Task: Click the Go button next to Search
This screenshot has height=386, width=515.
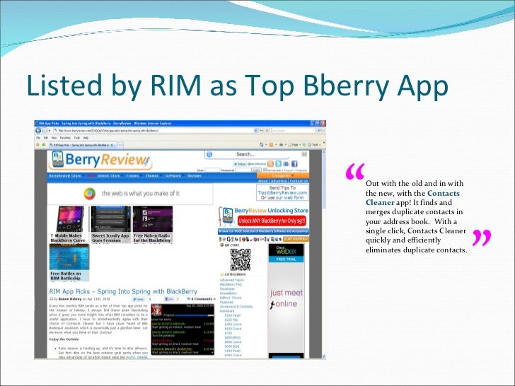Action: point(304,154)
